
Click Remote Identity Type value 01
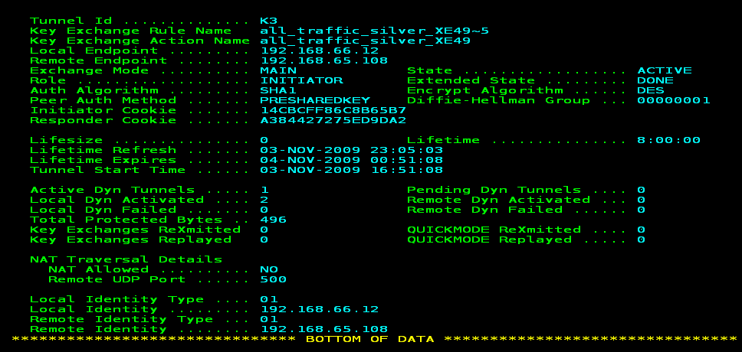pyautogui.click(x=269, y=319)
